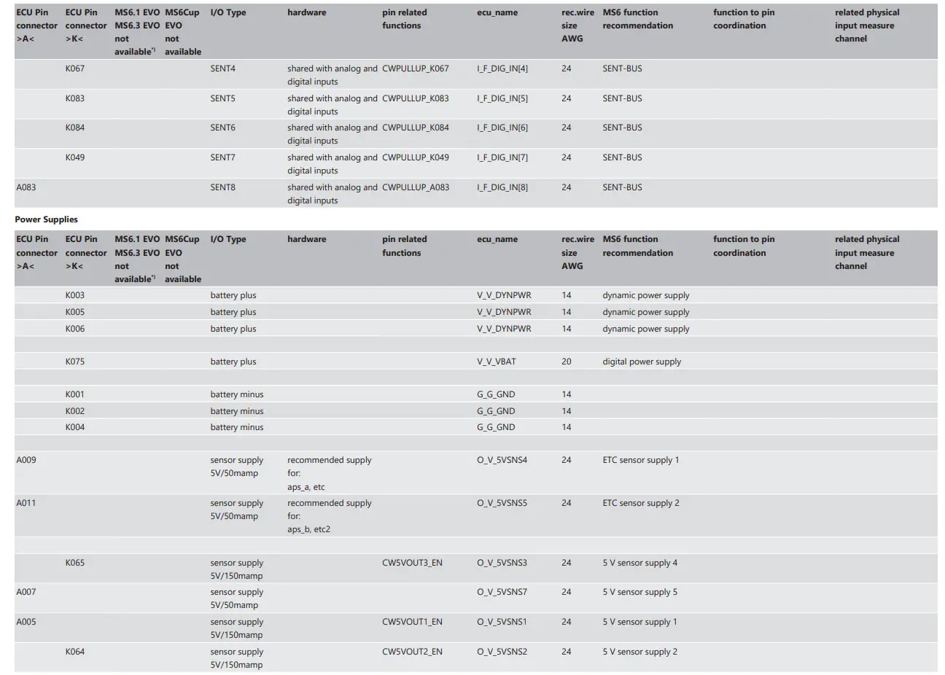The image size is (945, 675).
Task: Select the CW5VOUT1_EN function cell
Action: click(412, 622)
